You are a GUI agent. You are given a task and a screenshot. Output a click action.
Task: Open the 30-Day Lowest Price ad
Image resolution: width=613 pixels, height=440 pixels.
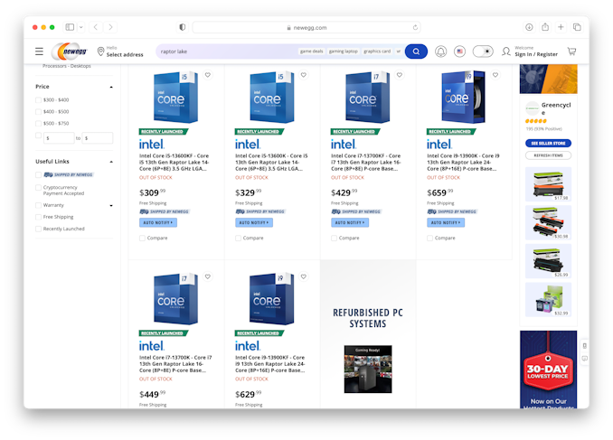[548, 370]
